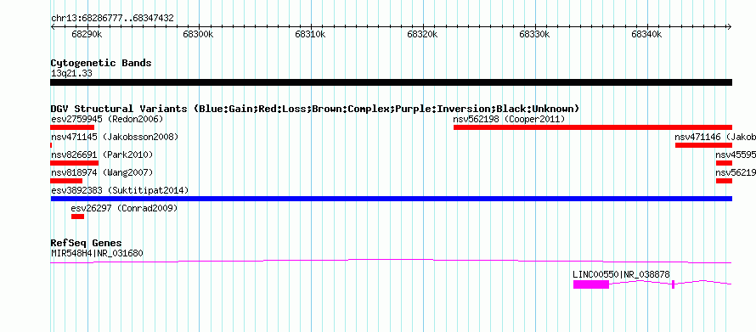Click the RefSeq Genes track title
Viewport: 756px width, 332px height.
[86, 243]
